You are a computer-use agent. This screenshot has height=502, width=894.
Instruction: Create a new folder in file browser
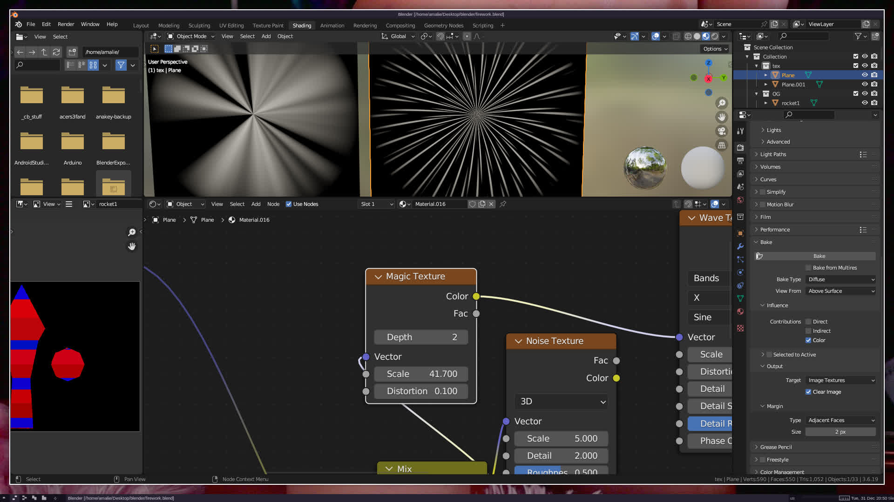72,52
